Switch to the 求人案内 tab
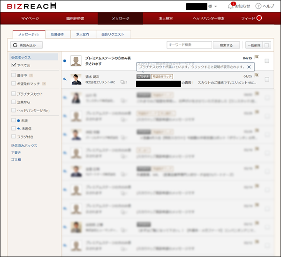 [x=83, y=34]
